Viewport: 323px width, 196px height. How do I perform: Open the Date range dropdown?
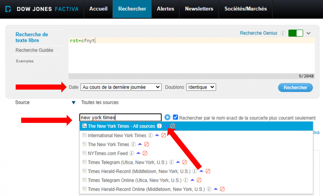click(x=121, y=87)
